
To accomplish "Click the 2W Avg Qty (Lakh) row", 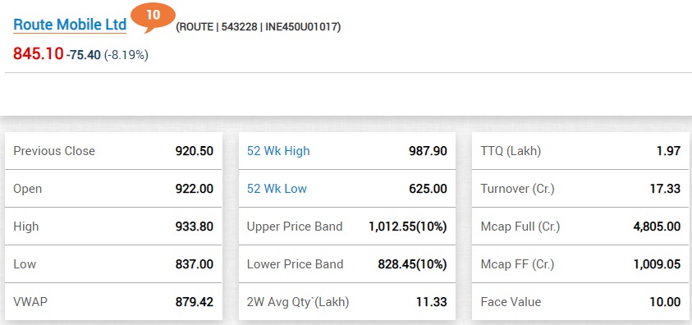I will (347, 302).
